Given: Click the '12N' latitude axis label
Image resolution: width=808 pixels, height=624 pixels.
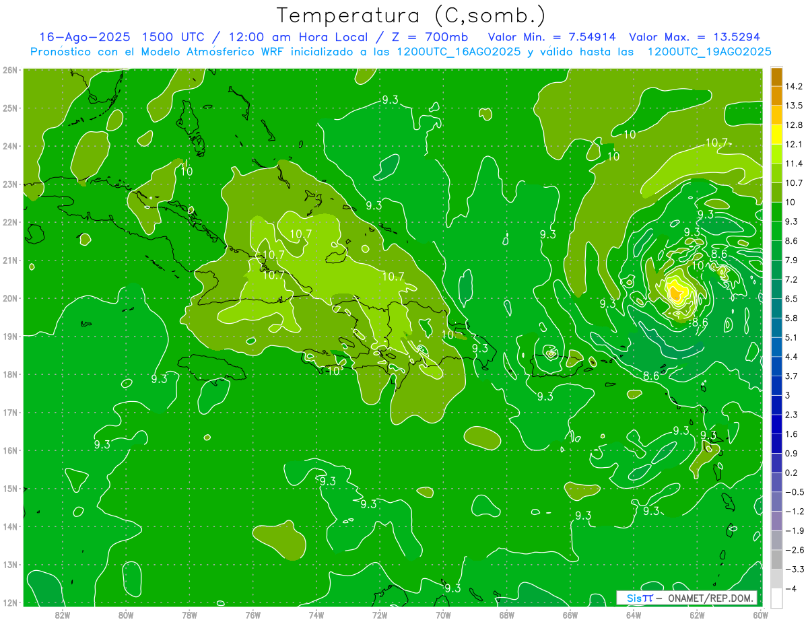Looking at the screenshot, I should [9, 602].
